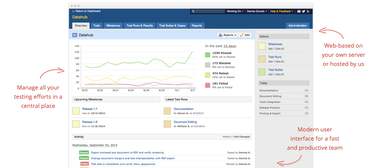Screen dimensions: 366x168
Task: Click the search magnifier icon
Action: [193, 11]
